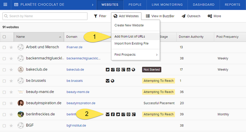Image resolution: width=246 pixels, height=132 pixels.
Task: Star the beautyinspiration.de website
Action: (11, 103)
